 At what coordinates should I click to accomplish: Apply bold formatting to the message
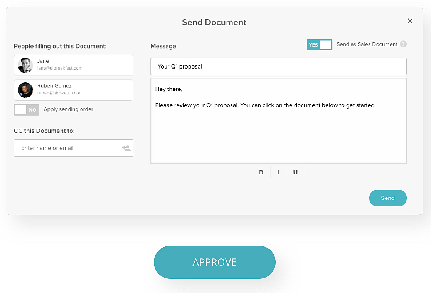[261, 172]
